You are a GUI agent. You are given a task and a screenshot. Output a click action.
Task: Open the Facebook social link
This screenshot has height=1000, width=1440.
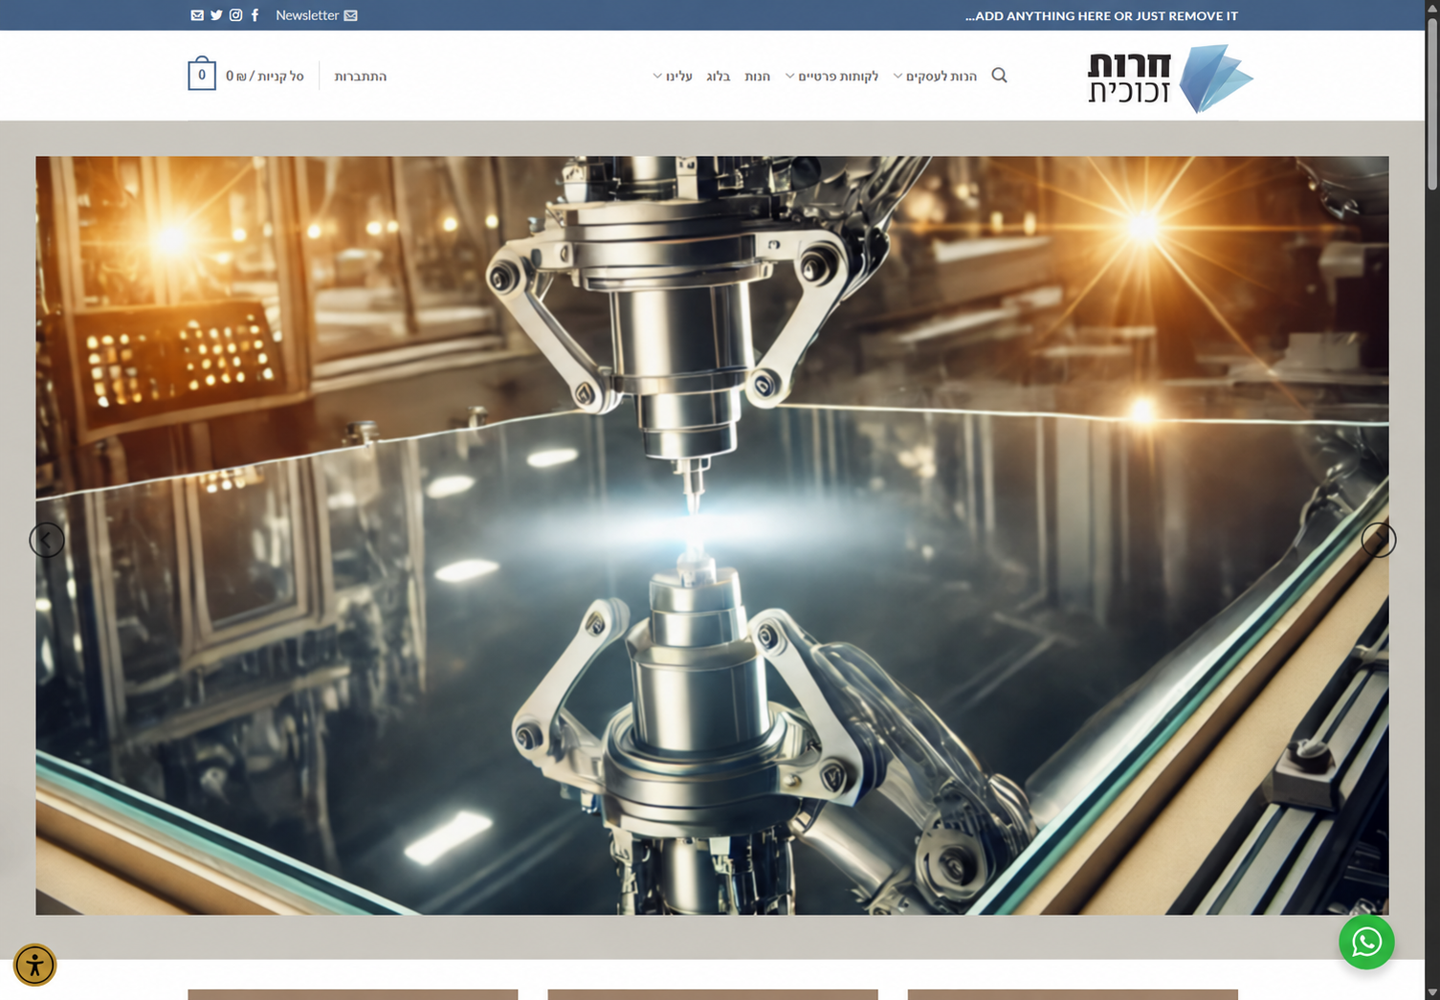(x=255, y=15)
